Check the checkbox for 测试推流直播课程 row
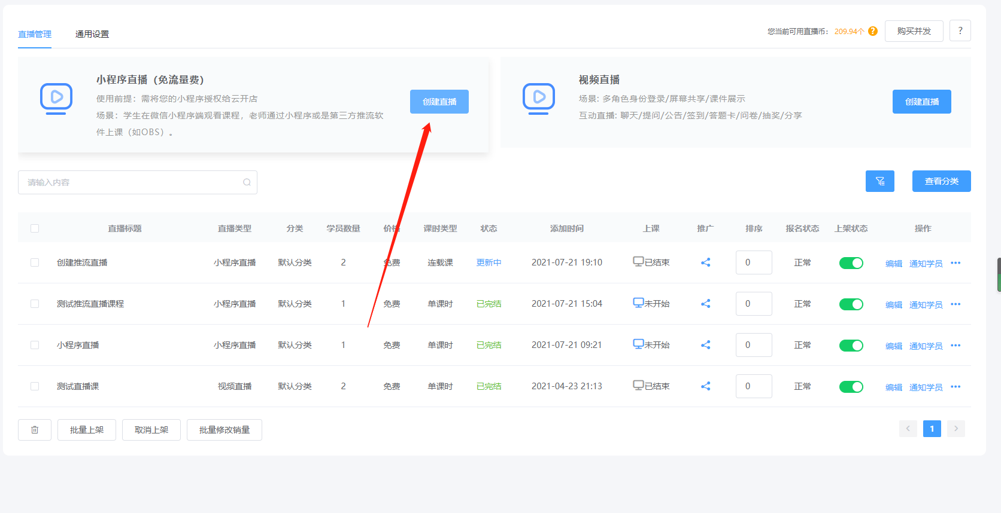The height and width of the screenshot is (513, 1001). [x=35, y=304]
